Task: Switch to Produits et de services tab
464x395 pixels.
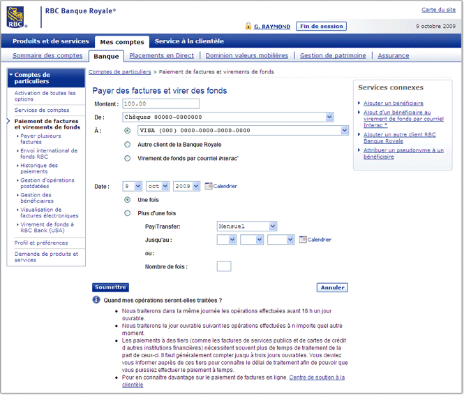Action: [51, 41]
